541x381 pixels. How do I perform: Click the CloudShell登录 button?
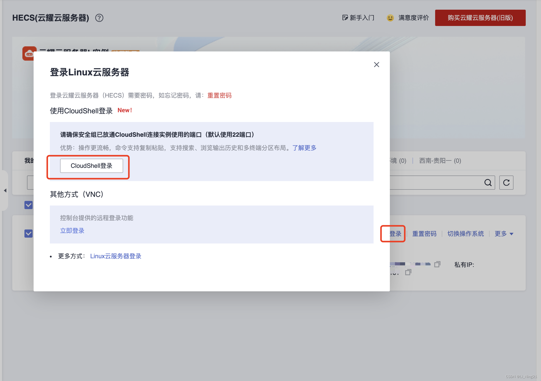pyautogui.click(x=92, y=166)
